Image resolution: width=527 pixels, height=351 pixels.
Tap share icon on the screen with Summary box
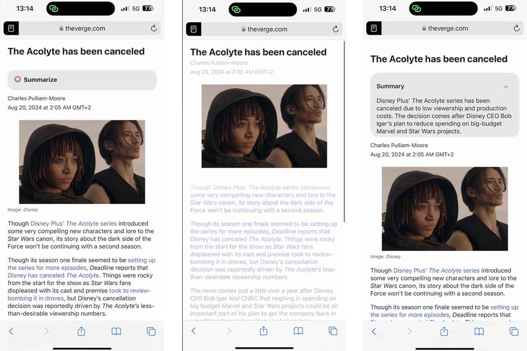click(x=444, y=331)
